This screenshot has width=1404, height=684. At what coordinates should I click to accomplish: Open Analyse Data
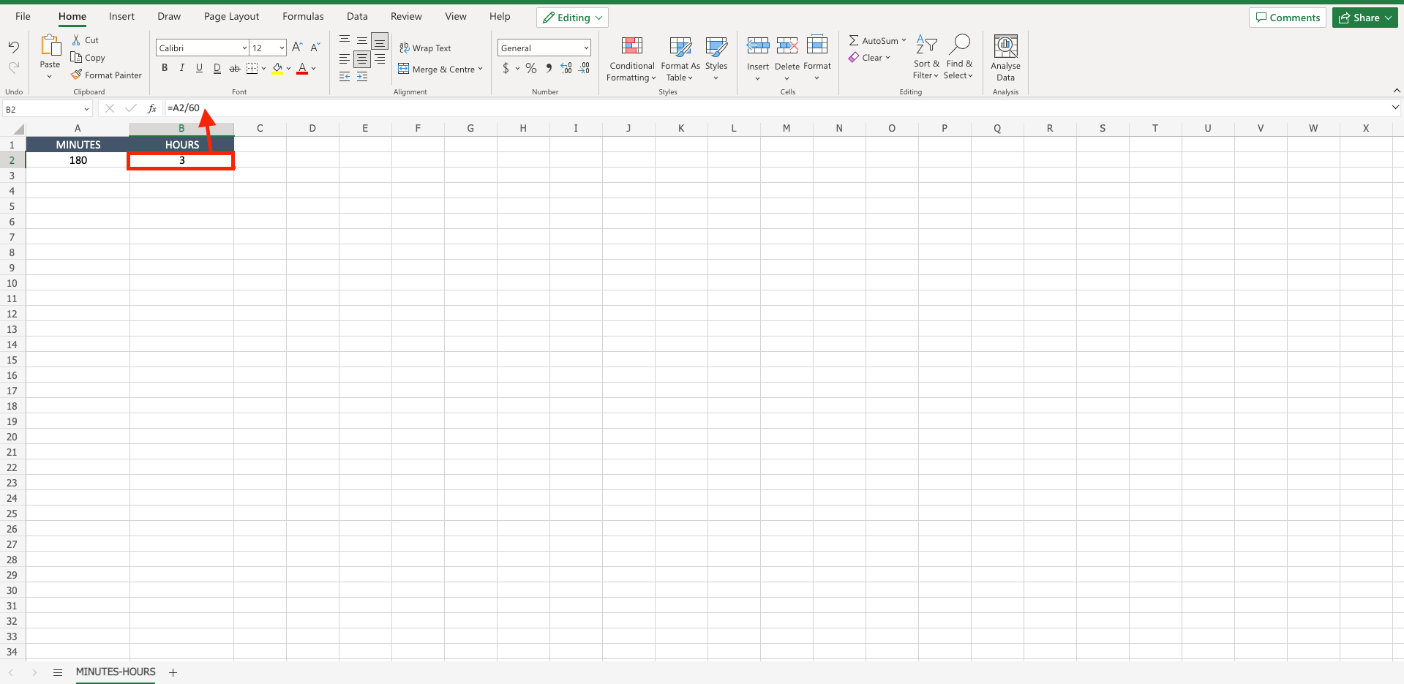(x=1005, y=59)
